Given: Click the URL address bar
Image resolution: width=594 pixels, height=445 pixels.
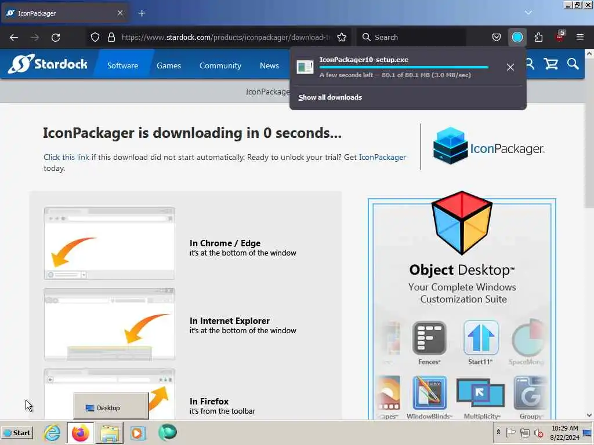Looking at the screenshot, I should (226, 37).
